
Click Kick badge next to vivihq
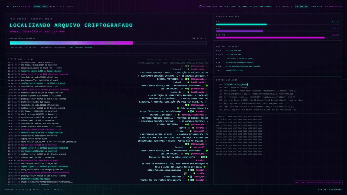click(x=194, y=173)
